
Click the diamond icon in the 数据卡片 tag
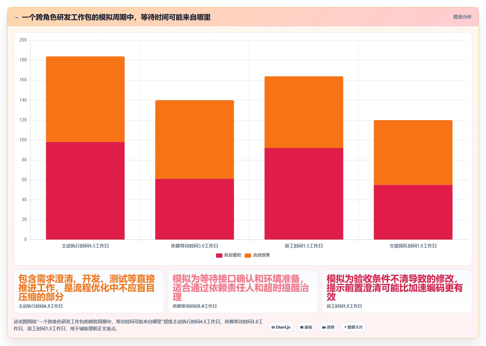(x=345, y=327)
